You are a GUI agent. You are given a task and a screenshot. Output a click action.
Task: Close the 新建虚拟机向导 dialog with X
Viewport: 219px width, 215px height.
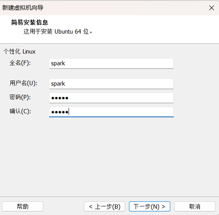(x=211, y=8)
